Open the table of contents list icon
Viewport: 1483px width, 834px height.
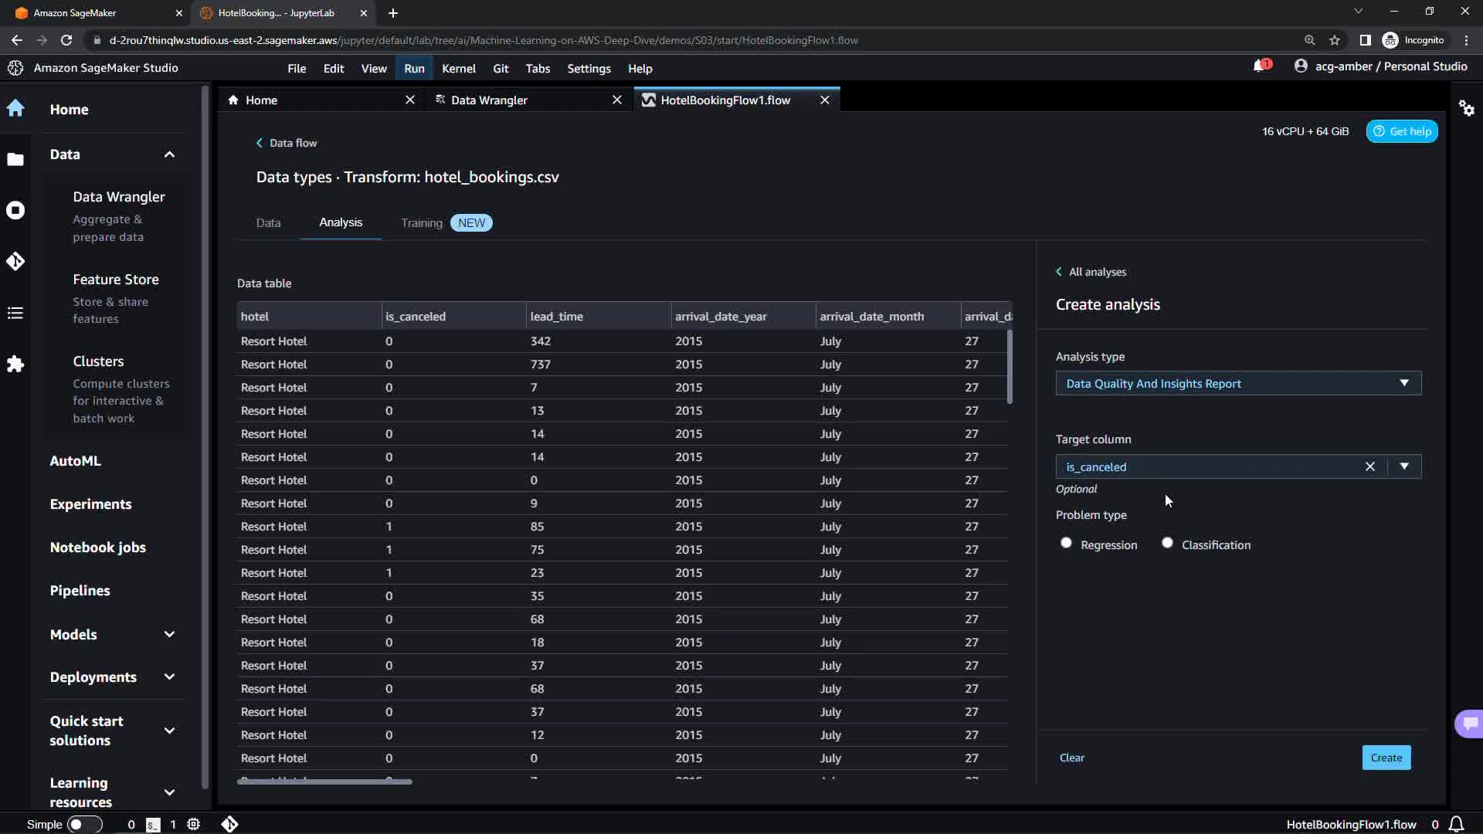click(x=15, y=313)
